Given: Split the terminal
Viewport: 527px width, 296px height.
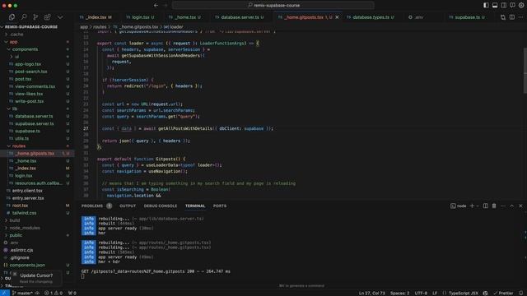Looking at the screenshot, I should (485, 206).
